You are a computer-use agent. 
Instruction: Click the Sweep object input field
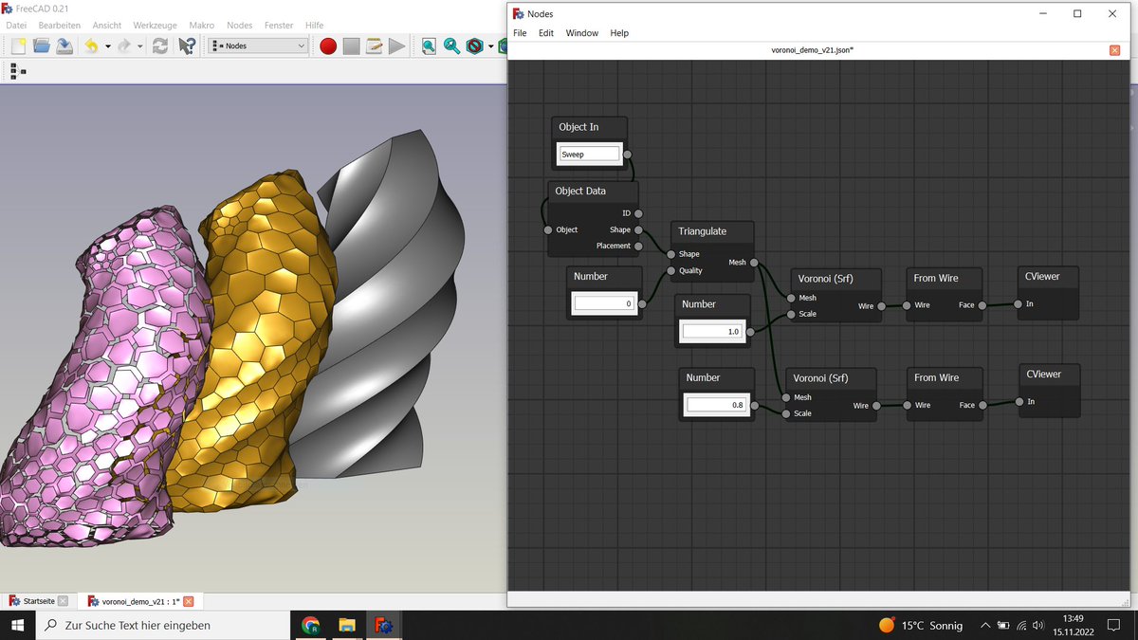tap(588, 153)
